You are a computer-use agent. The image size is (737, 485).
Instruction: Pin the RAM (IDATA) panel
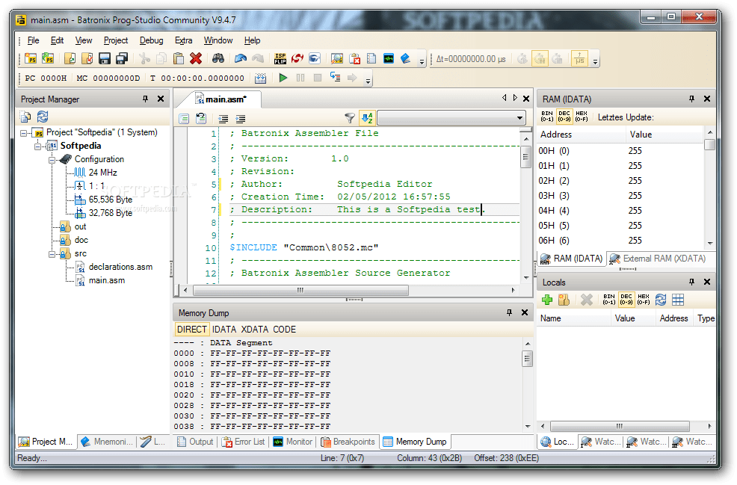691,99
